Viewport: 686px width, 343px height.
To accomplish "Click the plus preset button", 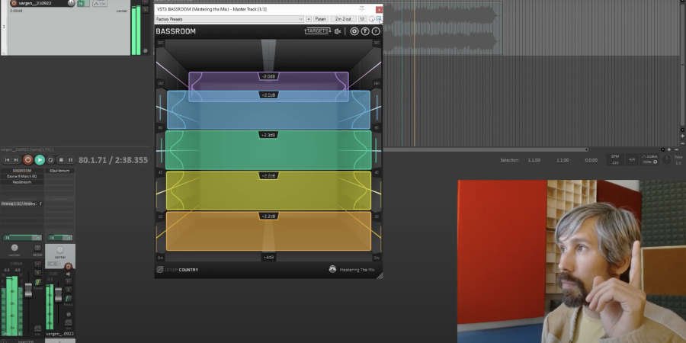I will pyautogui.click(x=309, y=19).
